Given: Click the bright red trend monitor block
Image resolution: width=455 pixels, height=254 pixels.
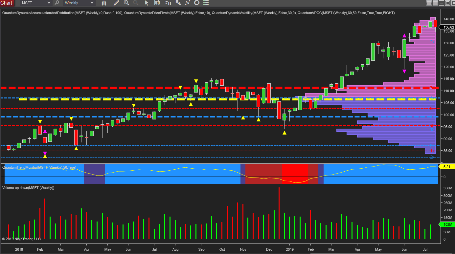Looking at the screenshot, I should (295, 174).
